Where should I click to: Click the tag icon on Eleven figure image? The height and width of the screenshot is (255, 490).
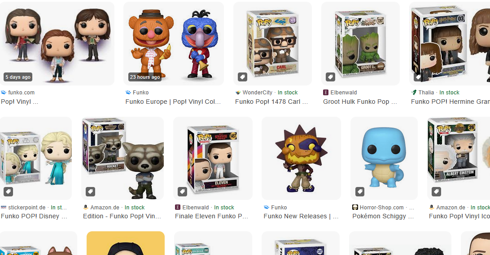click(x=183, y=191)
